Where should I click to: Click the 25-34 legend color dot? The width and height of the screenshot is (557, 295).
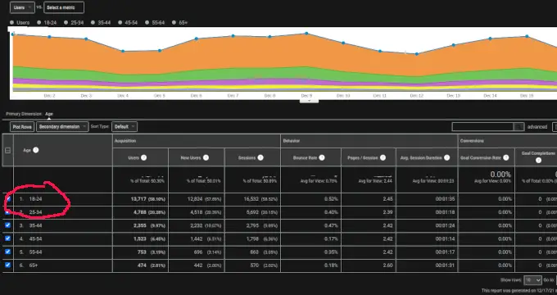tap(66, 22)
